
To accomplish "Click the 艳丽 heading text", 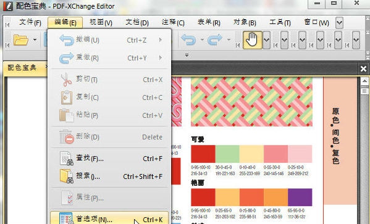I will point(198,183).
